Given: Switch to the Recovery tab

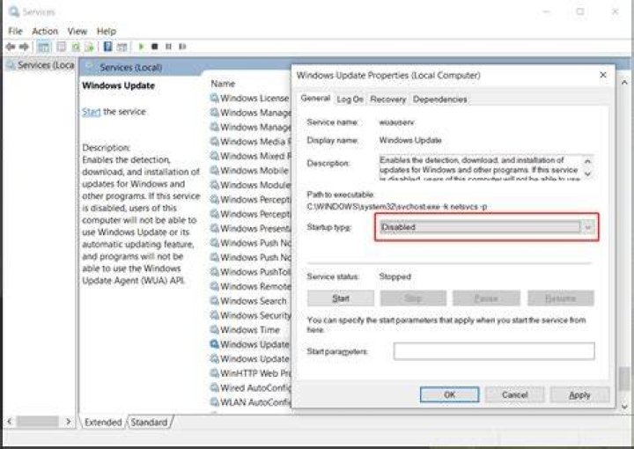Looking at the screenshot, I should click(387, 99).
